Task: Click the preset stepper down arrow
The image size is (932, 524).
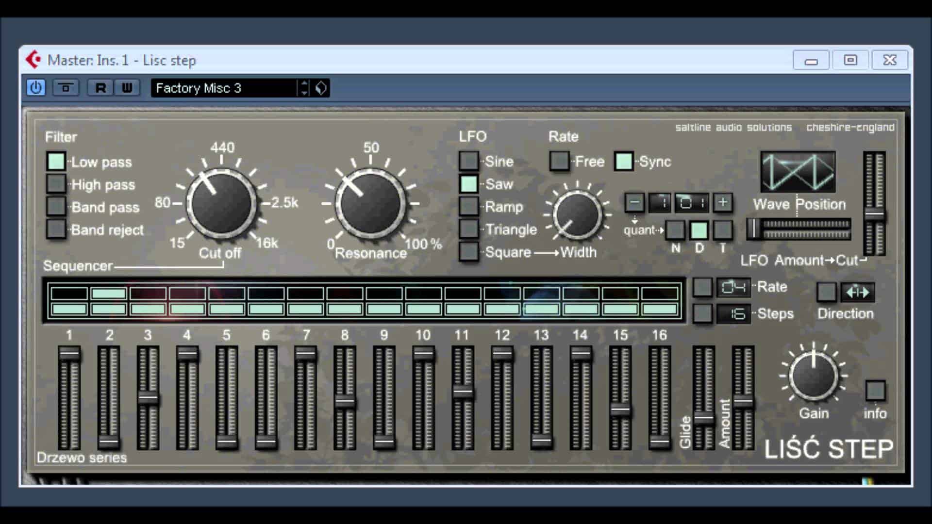Action: pyautogui.click(x=304, y=92)
